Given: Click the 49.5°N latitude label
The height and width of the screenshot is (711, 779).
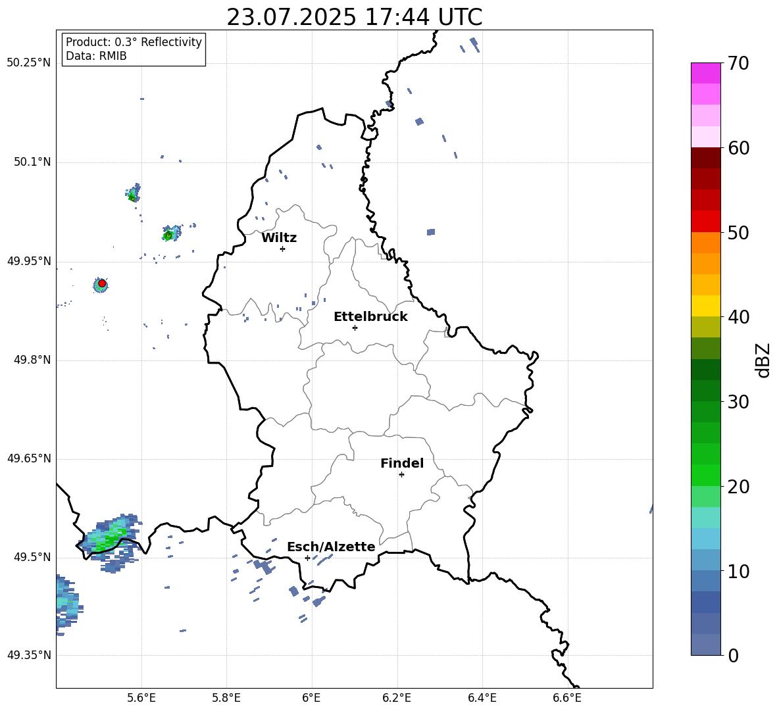Looking at the screenshot, I should pos(32,557).
